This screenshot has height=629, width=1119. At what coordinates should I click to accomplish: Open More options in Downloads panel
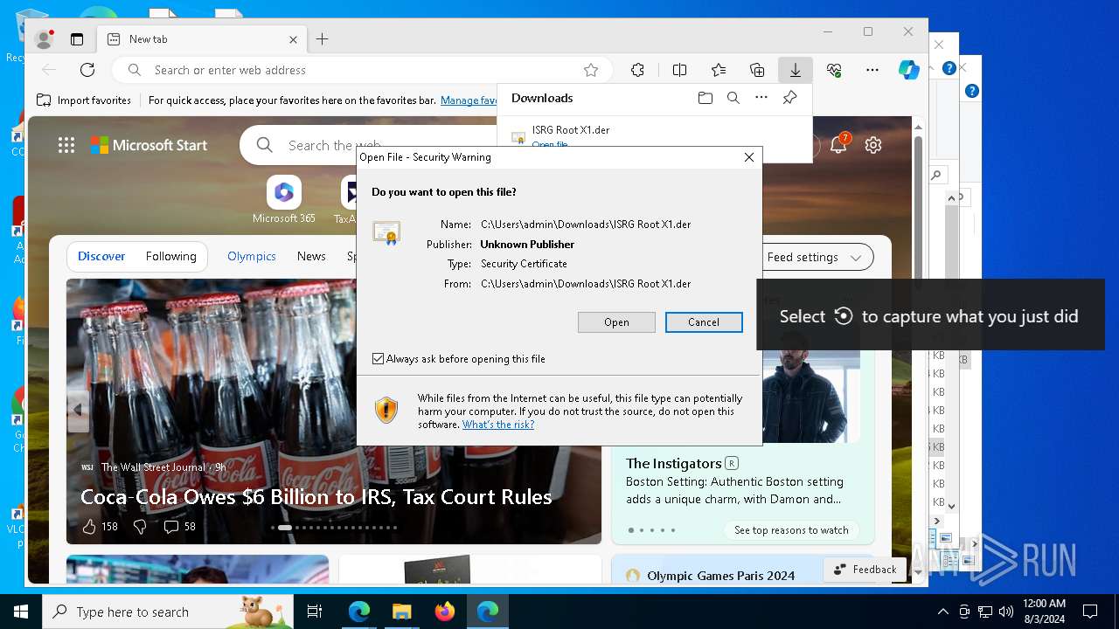point(761,98)
